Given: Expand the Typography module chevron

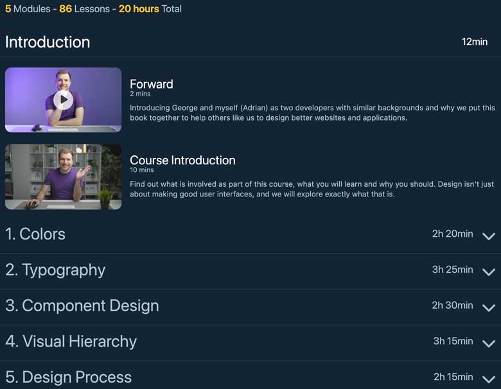Looking at the screenshot, I should tap(489, 272).
